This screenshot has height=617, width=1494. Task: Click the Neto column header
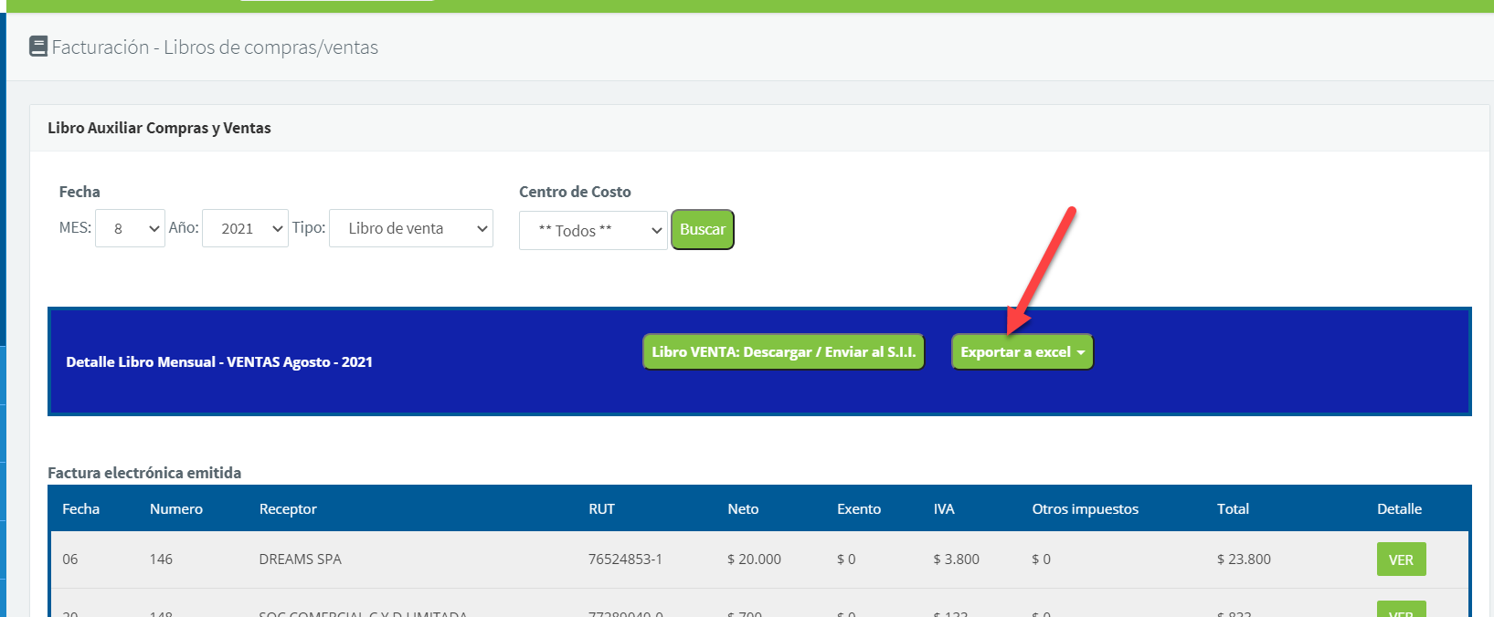(x=743, y=508)
